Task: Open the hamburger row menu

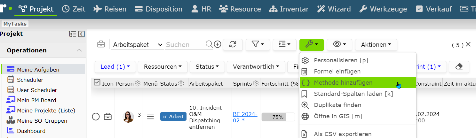Action: [x=150, y=117]
